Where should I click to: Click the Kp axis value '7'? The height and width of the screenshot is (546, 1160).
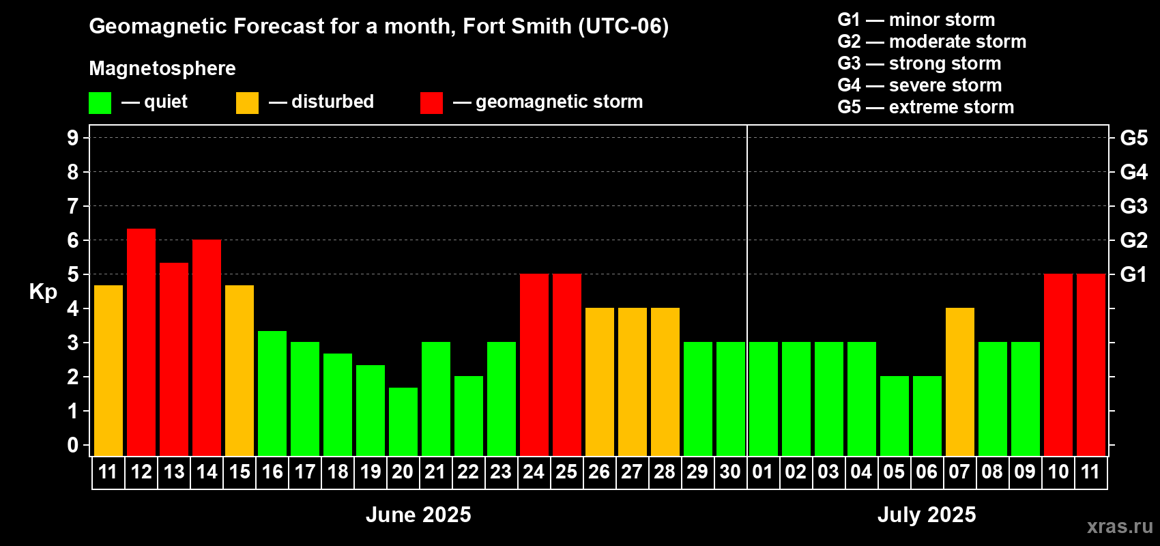pos(73,206)
